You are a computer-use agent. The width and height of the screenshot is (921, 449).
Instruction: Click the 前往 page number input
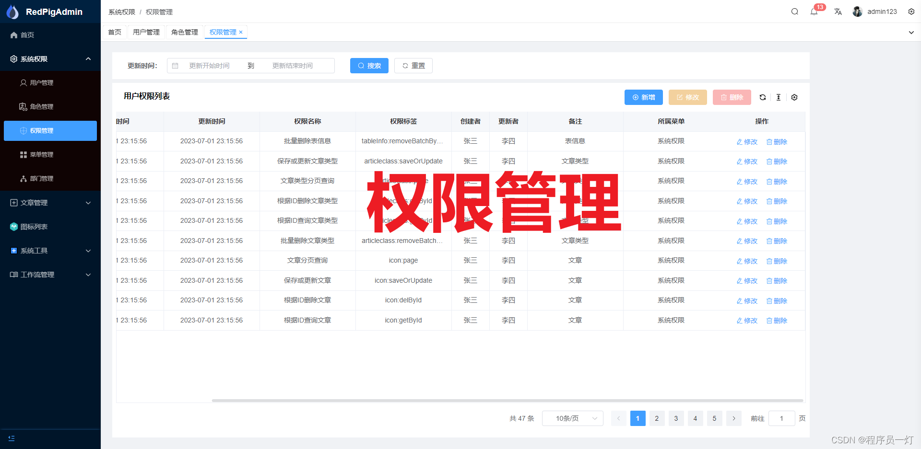point(781,418)
